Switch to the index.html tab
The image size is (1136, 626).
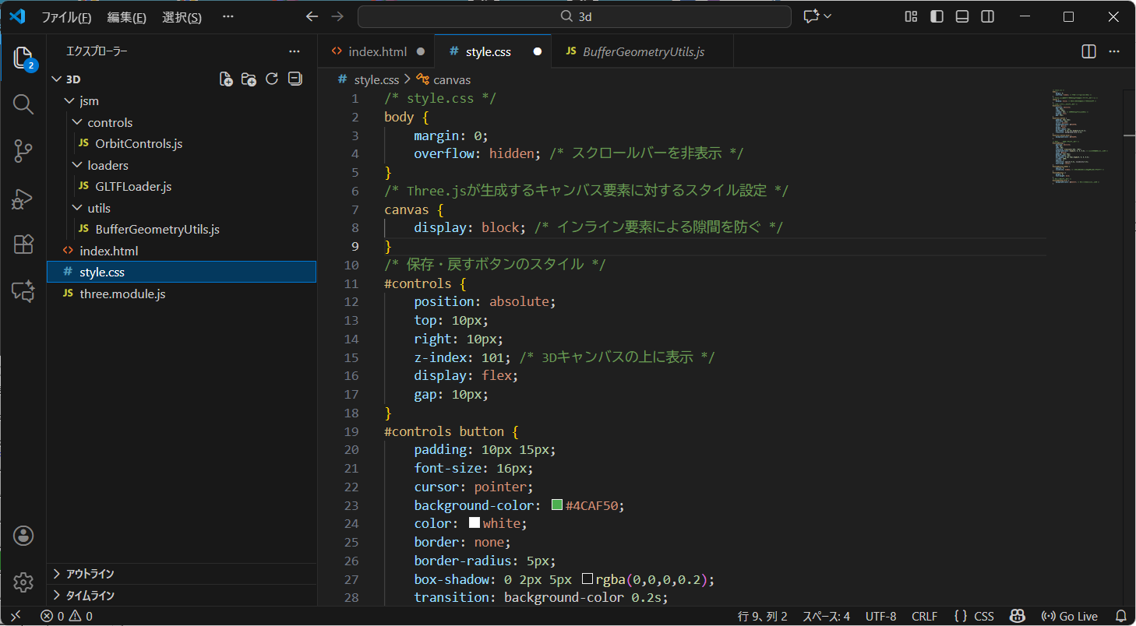click(x=376, y=51)
